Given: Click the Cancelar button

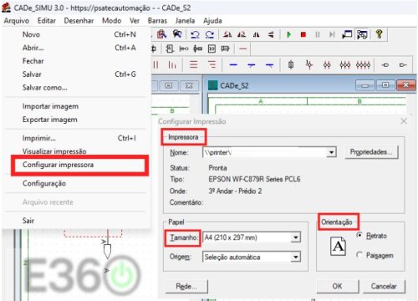Looking at the screenshot, I should [x=384, y=286].
